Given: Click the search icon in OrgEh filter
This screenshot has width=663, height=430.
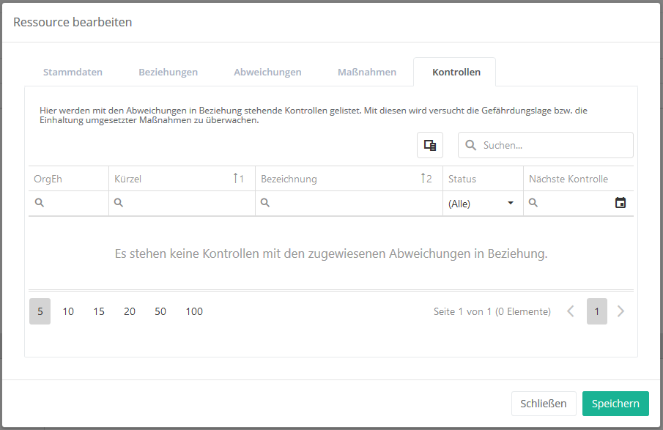Looking at the screenshot, I should pyautogui.click(x=40, y=204).
